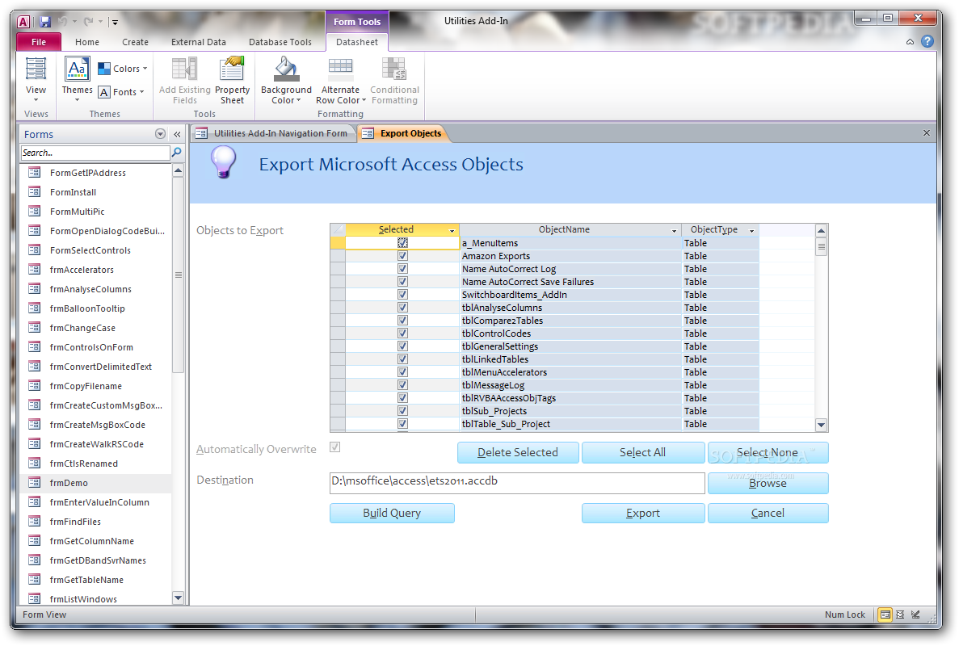Image resolution: width=959 pixels, height=646 pixels.
Task: Toggle checkbox for tblAnalyseColumns
Action: 402,308
